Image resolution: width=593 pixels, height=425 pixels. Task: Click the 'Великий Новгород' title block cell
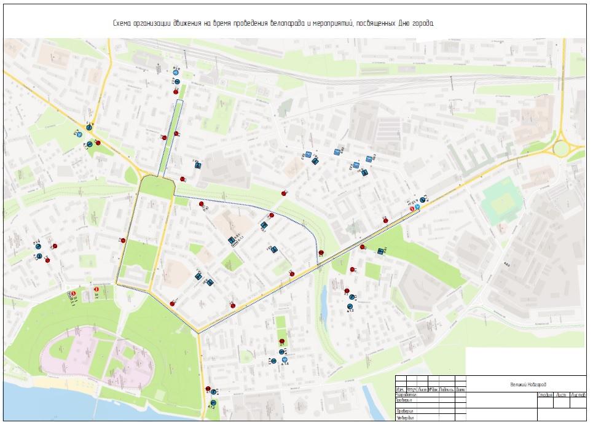[527, 384]
